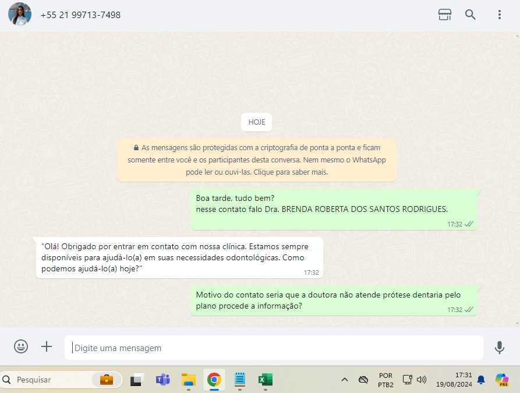Image resolution: width=520 pixels, height=393 pixels.
Task: Click the plus icon to attach a file
Action: click(47, 347)
